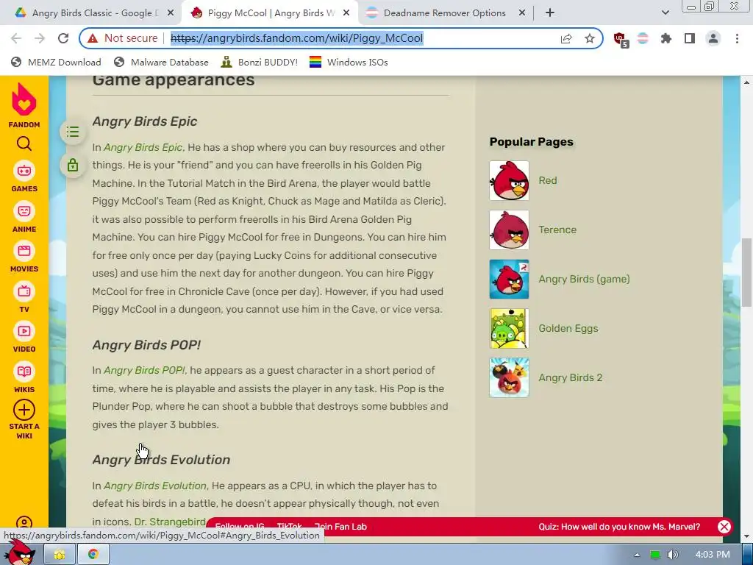This screenshot has width=753, height=565.
Task: Open MEMZ Download bookmark
Action: 56,62
